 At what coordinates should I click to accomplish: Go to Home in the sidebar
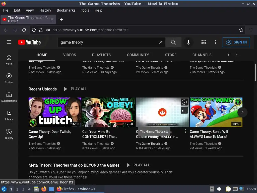click(9, 60)
